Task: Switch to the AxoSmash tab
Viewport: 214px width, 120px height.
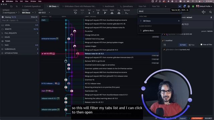Action: click(108, 6)
